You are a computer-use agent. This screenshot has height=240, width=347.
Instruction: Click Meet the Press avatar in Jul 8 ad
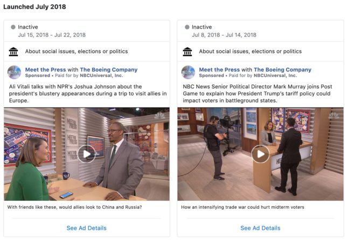pos(188,72)
